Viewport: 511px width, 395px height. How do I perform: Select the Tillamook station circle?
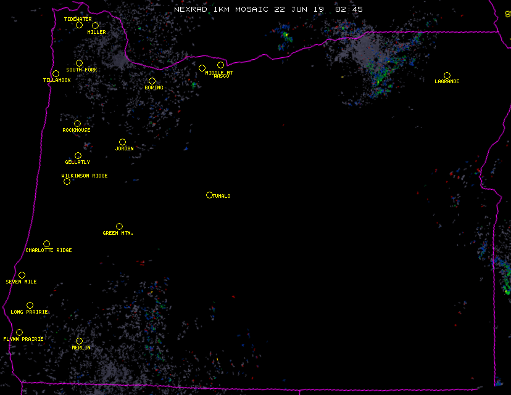point(56,74)
